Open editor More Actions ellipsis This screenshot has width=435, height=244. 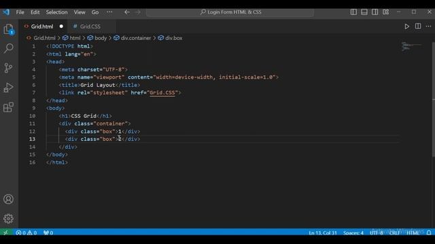point(429,26)
